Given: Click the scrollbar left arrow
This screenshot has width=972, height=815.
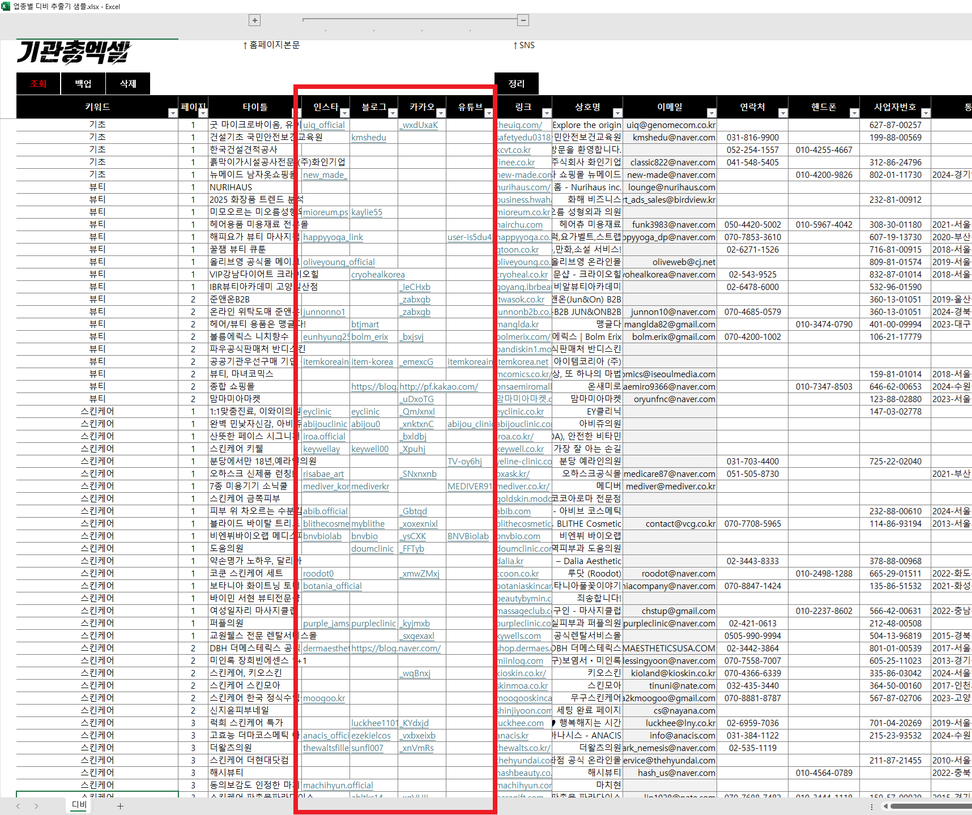Looking at the screenshot, I should (x=886, y=806).
